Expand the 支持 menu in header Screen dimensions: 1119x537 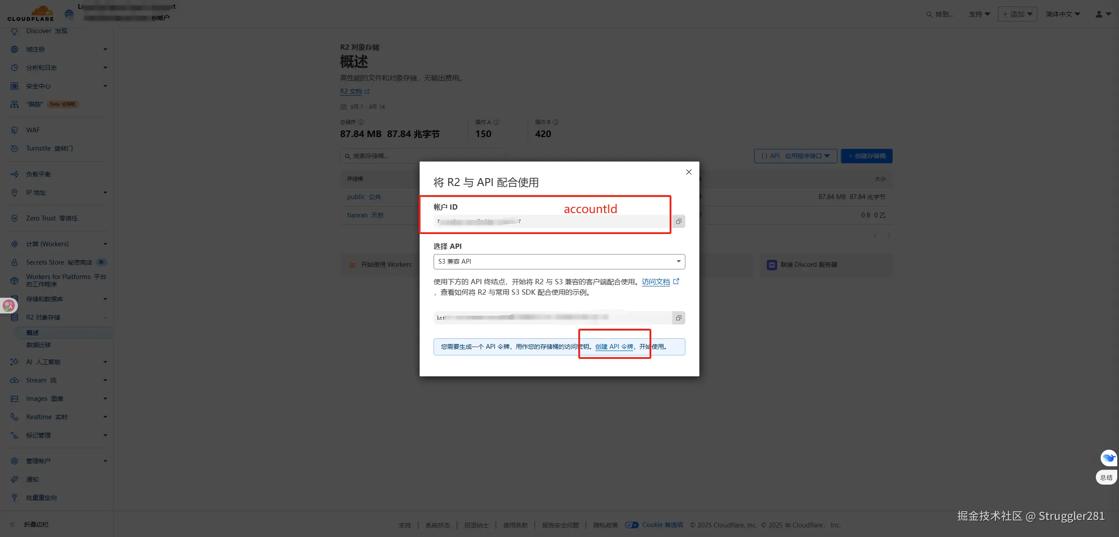(x=979, y=14)
